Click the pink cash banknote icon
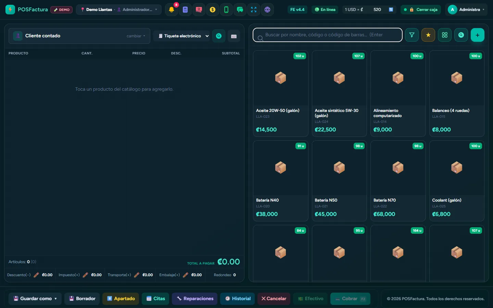 199,10
